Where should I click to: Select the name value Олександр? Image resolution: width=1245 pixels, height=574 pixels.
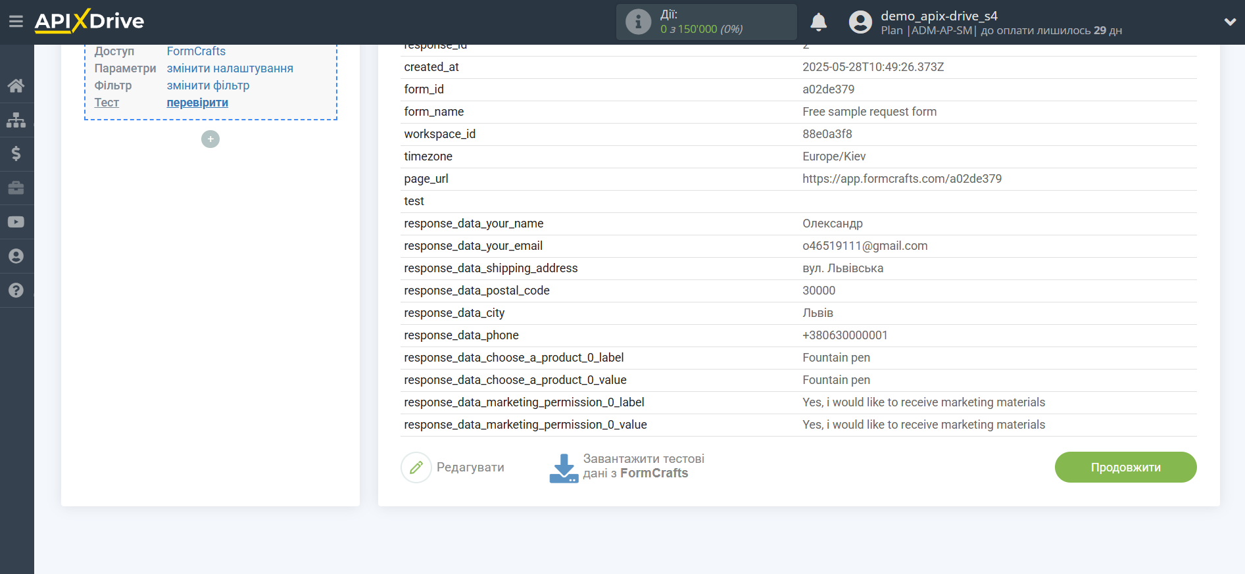[x=832, y=224]
